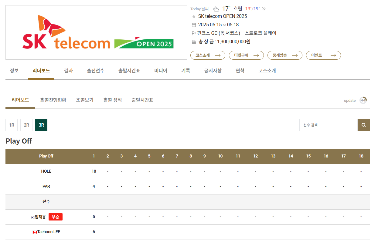Open the 이벤트 button
This screenshot has height=242, width=378.
tap(323, 55)
